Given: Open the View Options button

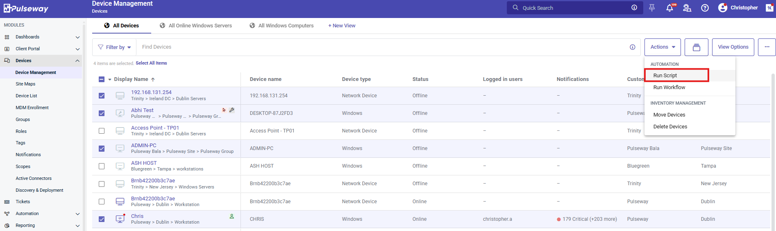Looking at the screenshot, I should [733, 47].
